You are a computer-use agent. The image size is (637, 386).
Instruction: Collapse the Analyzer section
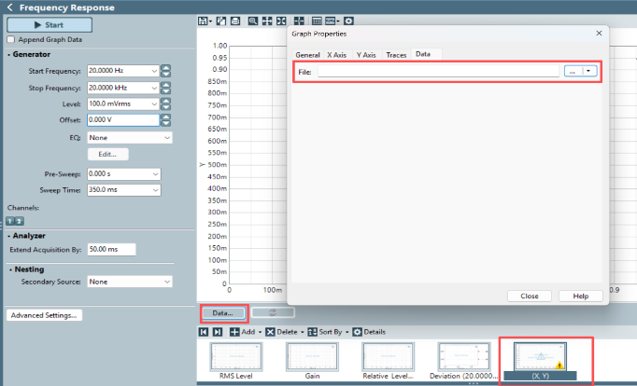9,236
